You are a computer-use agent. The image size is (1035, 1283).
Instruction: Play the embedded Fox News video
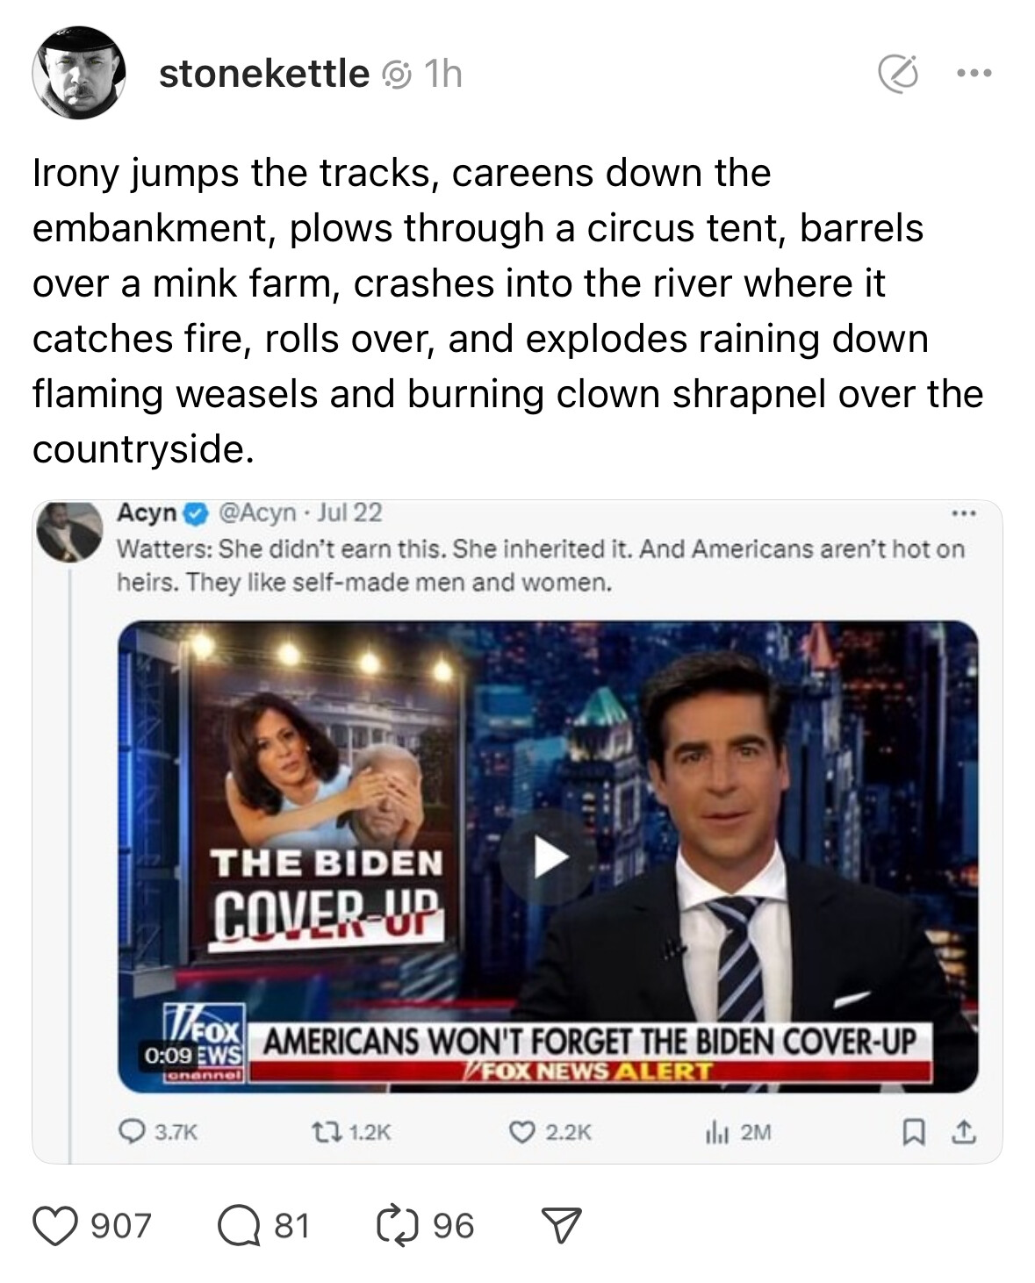click(x=549, y=857)
